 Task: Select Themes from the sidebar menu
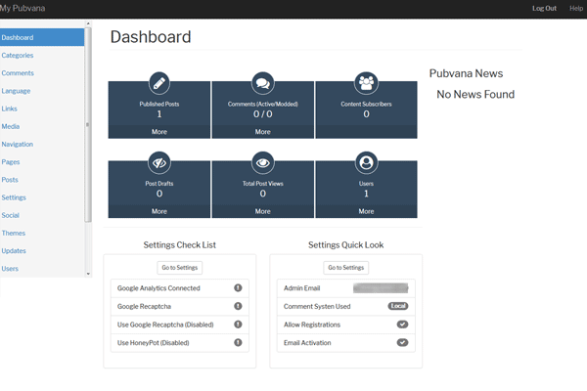(14, 233)
